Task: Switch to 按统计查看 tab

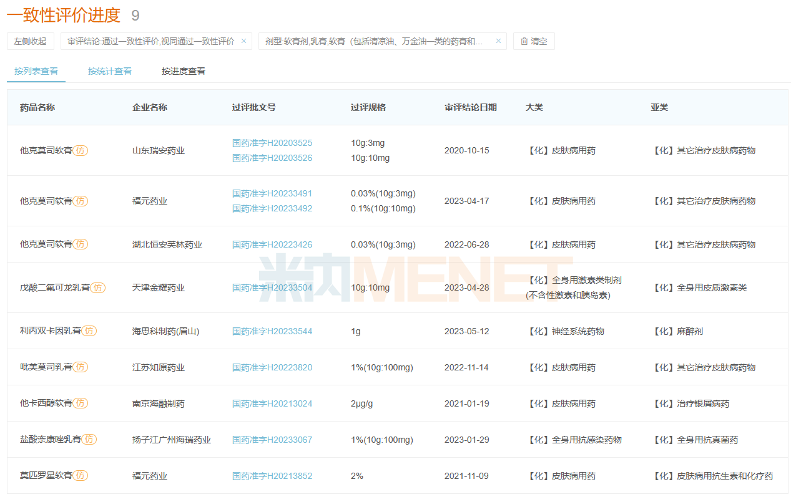Action: pos(110,71)
